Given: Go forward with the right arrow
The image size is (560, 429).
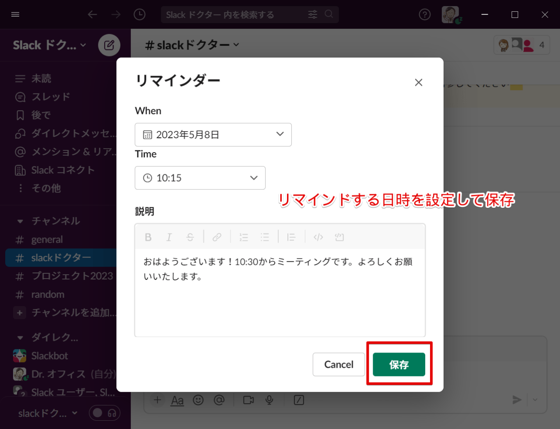Looking at the screenshot, I should (116, 14).
